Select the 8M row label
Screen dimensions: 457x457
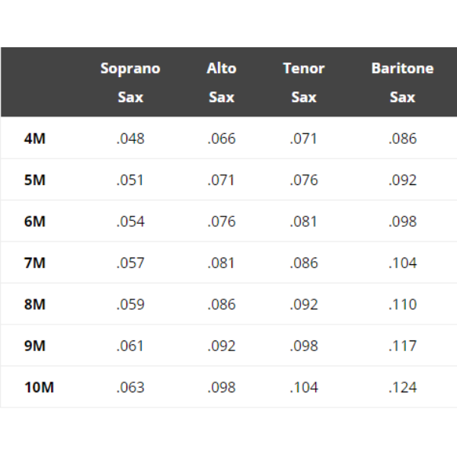(x=35, y=305)
